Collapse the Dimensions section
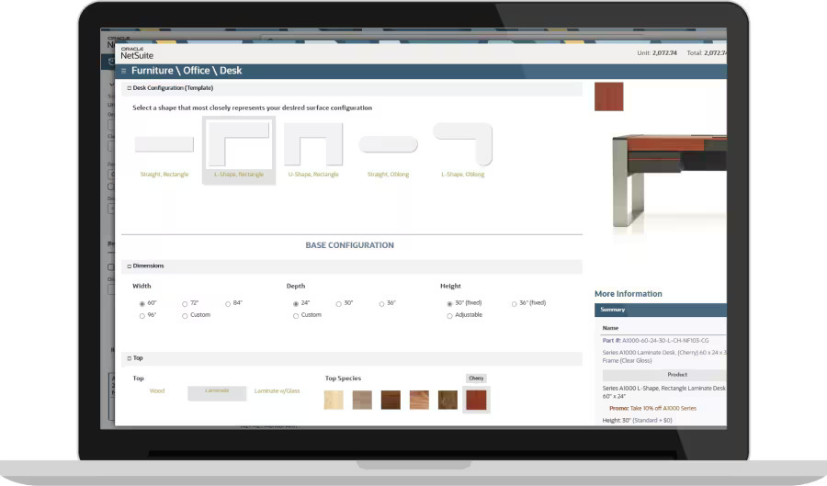This screenshot has height=486, width=827. pyautogui.click(x=130, y=266)
